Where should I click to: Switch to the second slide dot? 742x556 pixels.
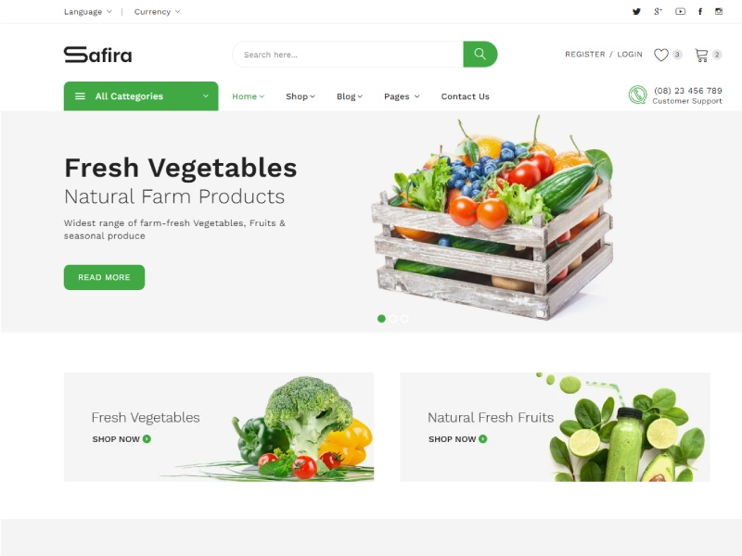(x=393, y=319)
